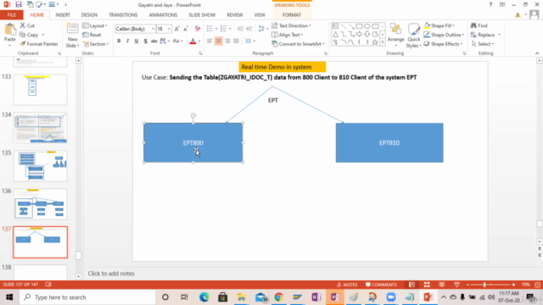The width and height of the screenshot is (543, 305).
Task: Open Zoom app from taskbar
Action: [x=391, y=297]
